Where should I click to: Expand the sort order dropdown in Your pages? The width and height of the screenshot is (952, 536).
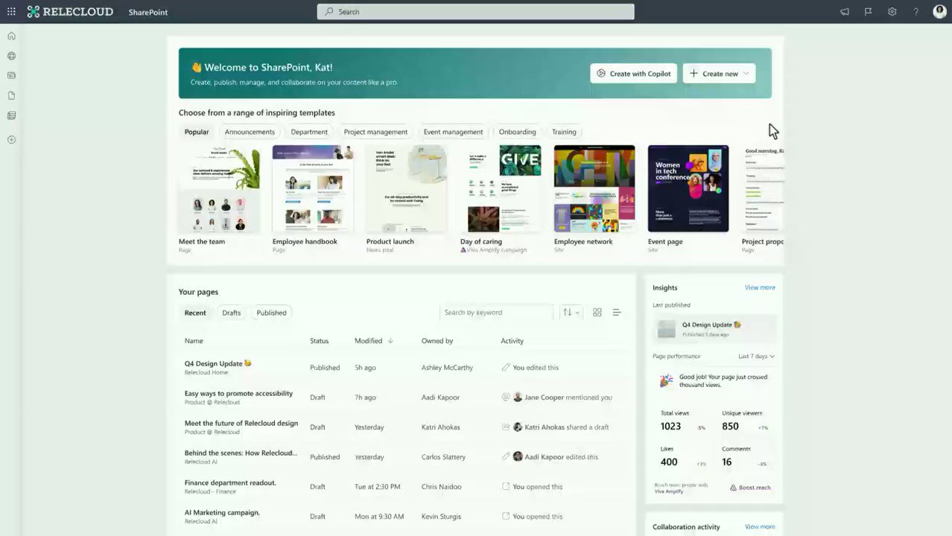click(x=570, y=312)
